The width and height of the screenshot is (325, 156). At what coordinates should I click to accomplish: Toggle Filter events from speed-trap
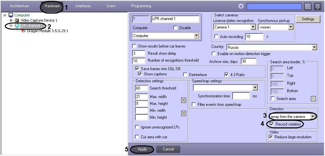click(x=194, y=105)
